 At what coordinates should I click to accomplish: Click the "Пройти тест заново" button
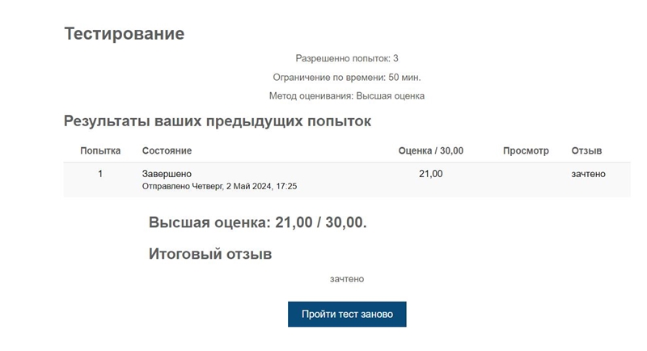[x=347, y=315]
